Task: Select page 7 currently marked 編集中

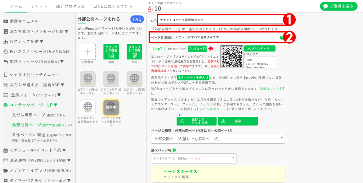Action: (x=111, y=108)
